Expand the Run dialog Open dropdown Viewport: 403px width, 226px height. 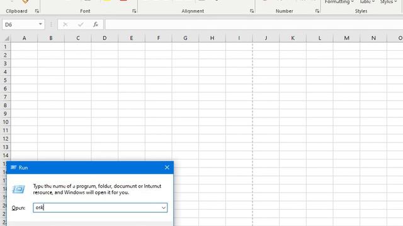(x=164, y=208)
